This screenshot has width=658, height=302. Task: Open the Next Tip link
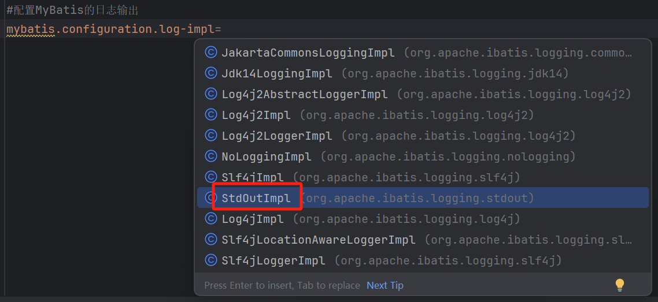click(x=385, y=285)
